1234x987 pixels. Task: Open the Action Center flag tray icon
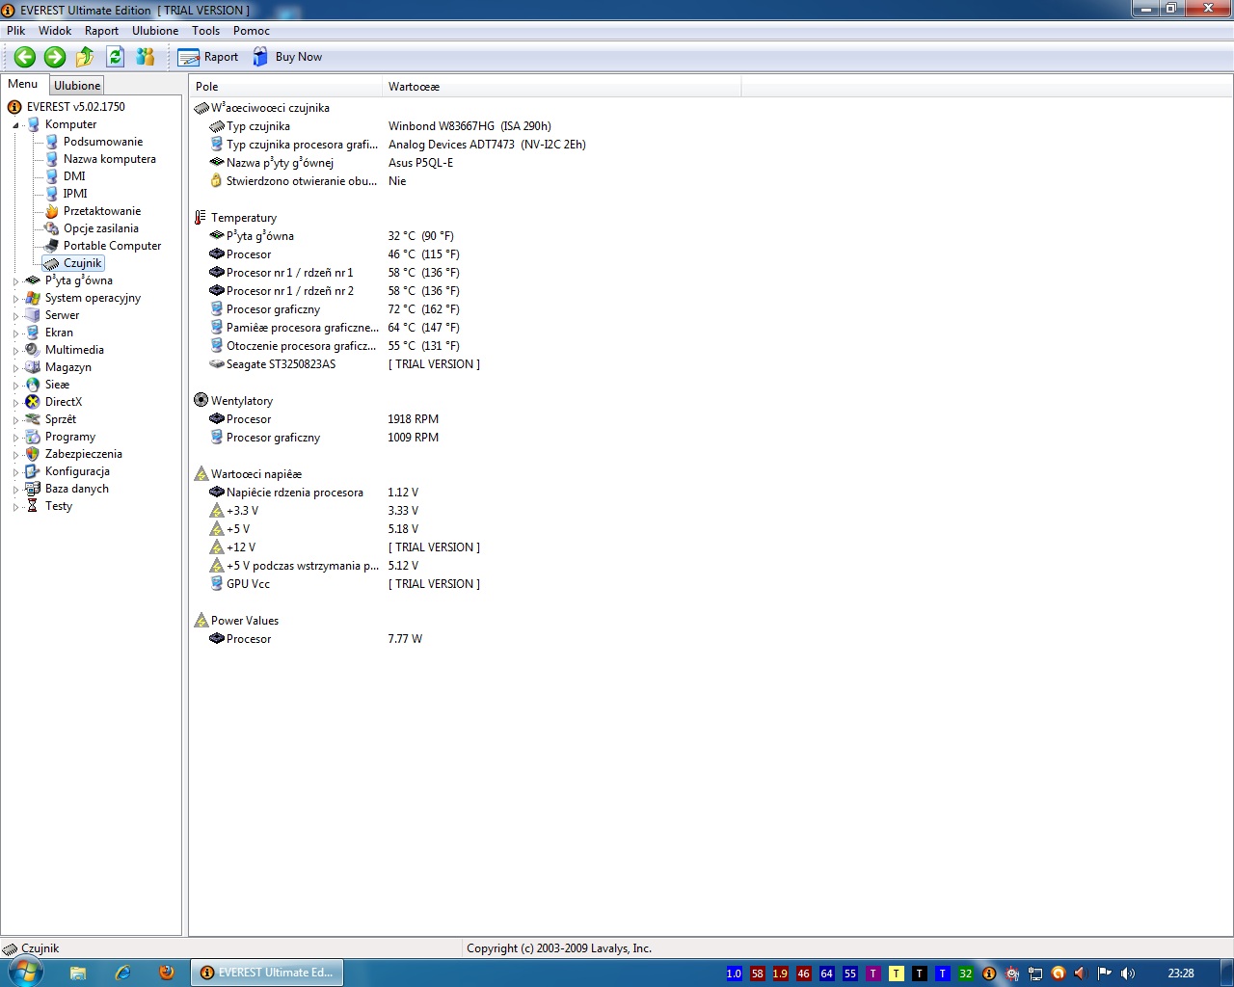1104,974
